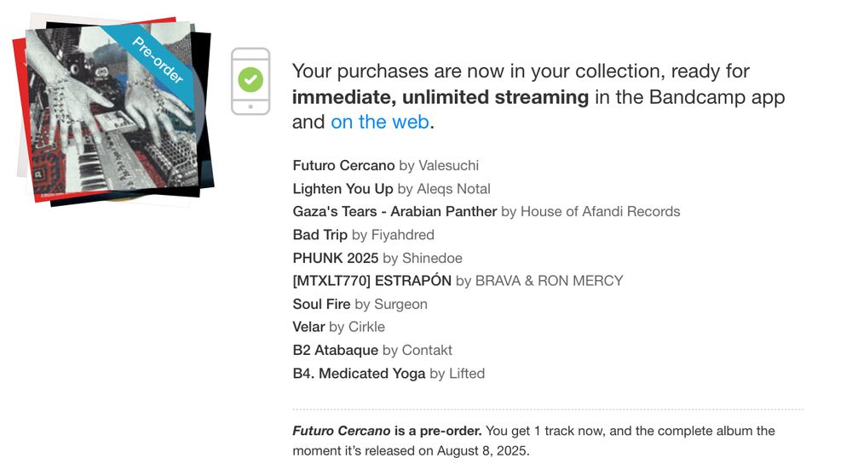Click artist name Surgeon
Viewport: 852px width, 475px height.
(400, 304)
